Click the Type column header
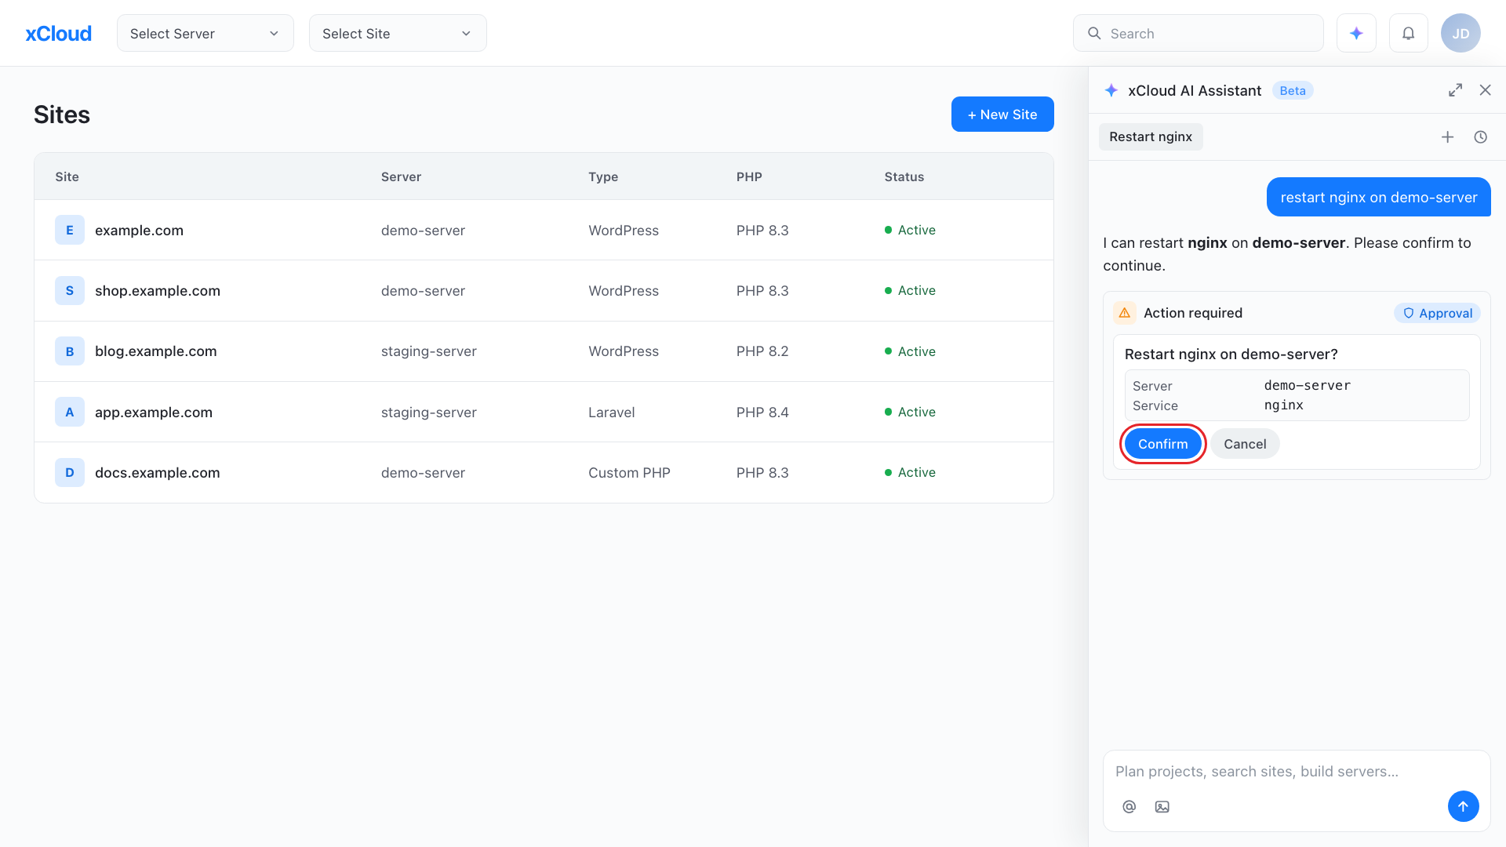This screenshot has height=847, width=1506. click(603, 176)
